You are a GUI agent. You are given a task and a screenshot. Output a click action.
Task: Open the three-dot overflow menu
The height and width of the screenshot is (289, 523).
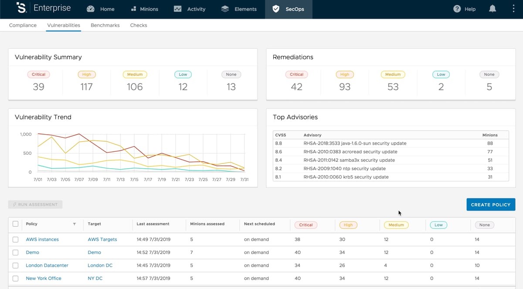point(513,9)
